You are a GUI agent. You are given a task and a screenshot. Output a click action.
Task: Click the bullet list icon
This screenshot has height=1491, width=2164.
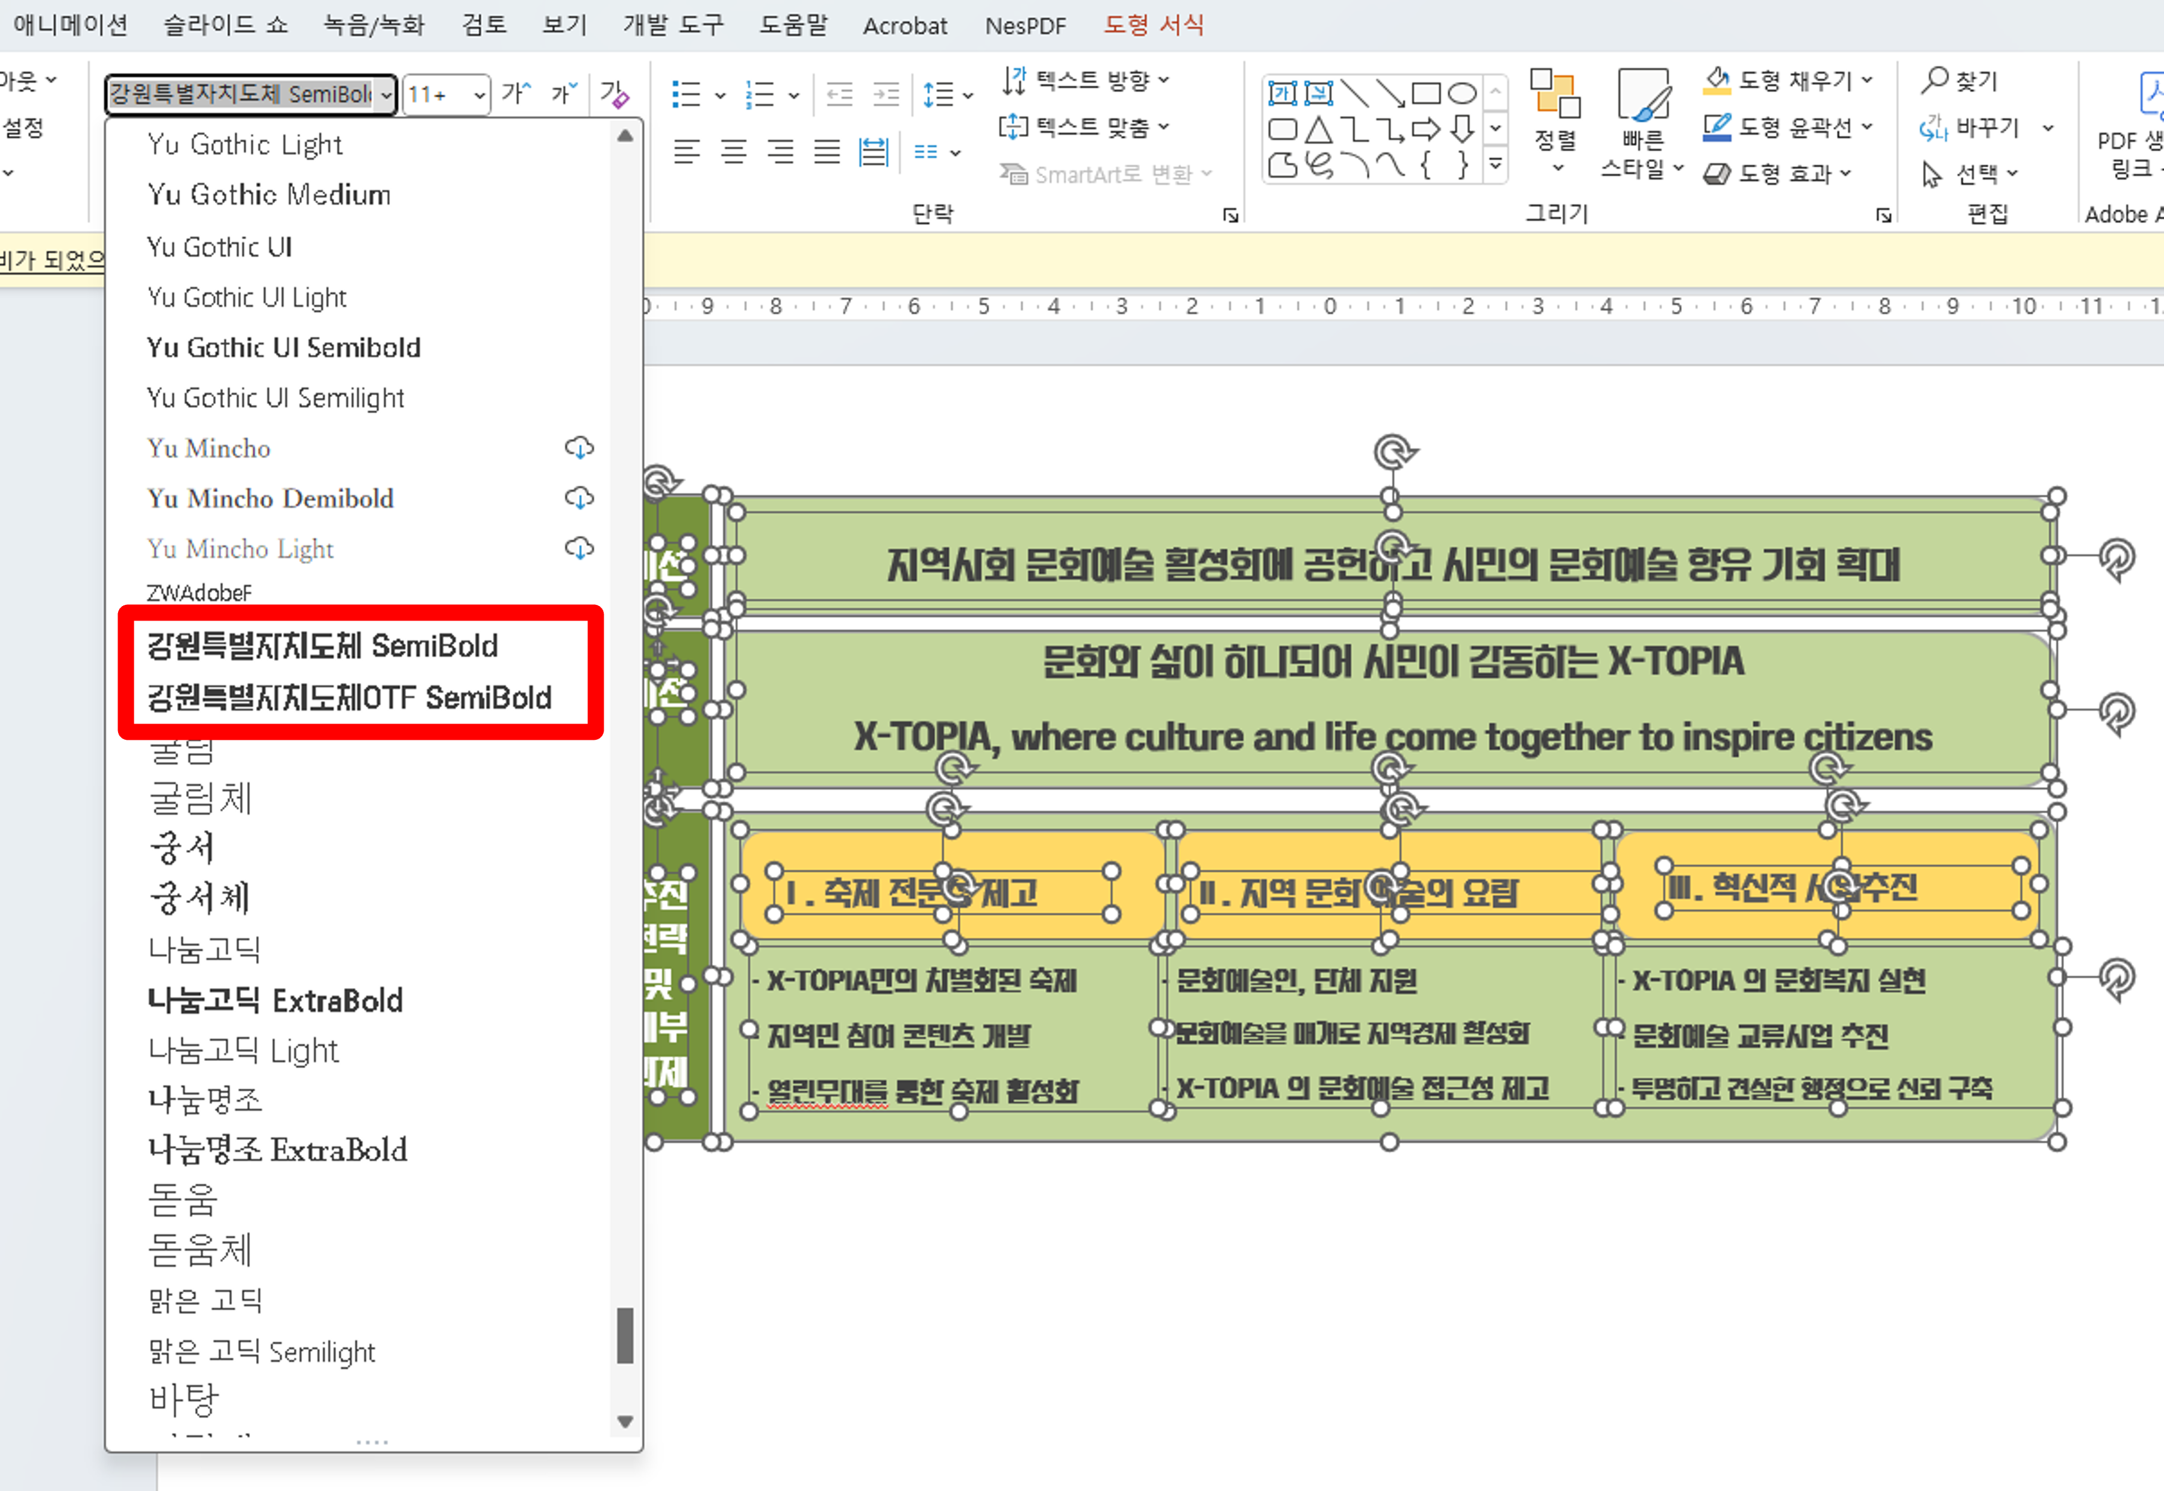pyautogui.click(x=686, y=95)
